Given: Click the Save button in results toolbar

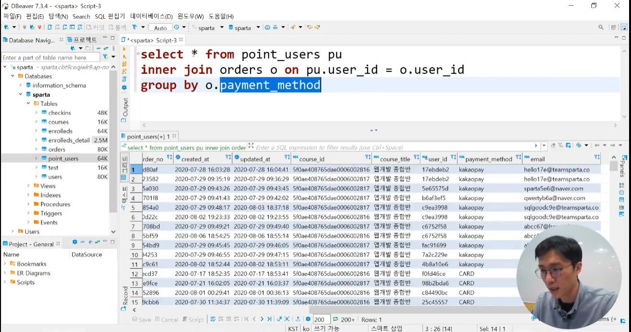Looking at the screenshot, I should (x=141, y=320).
